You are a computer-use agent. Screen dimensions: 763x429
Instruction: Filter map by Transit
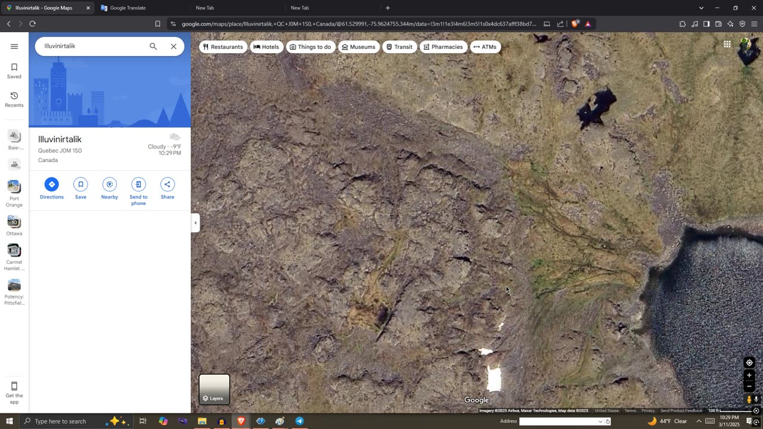coord(399,47)
